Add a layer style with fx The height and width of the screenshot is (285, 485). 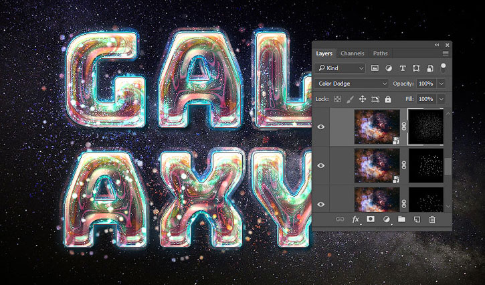[355, 219]
